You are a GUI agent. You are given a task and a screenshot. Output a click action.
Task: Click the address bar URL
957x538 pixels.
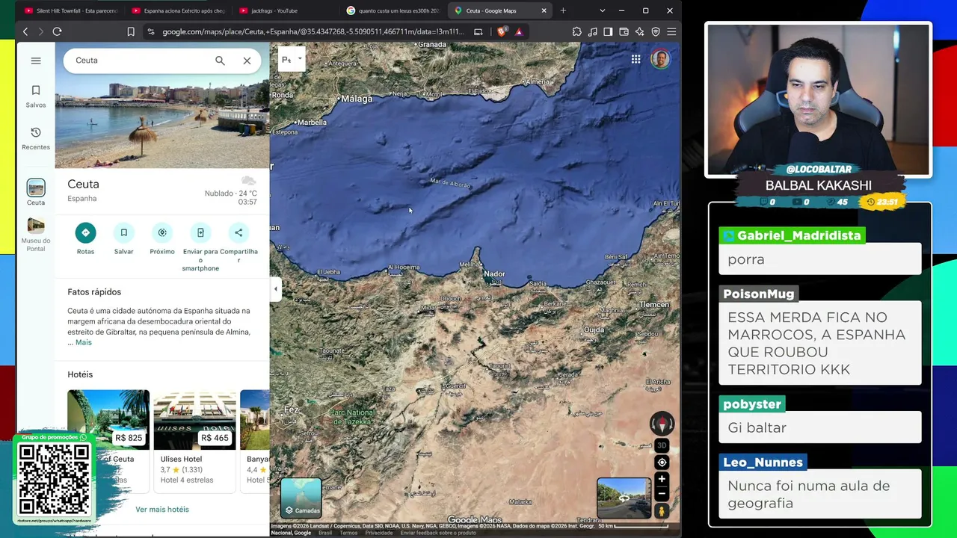tap(313, 31)
